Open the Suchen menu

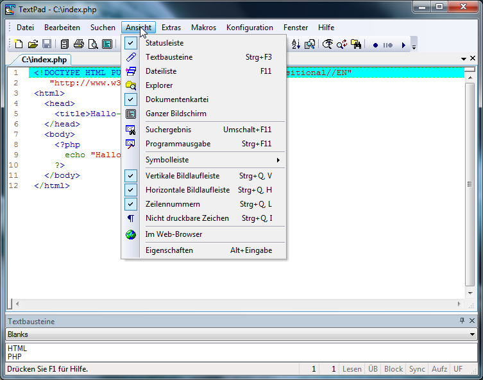[103, 28]
